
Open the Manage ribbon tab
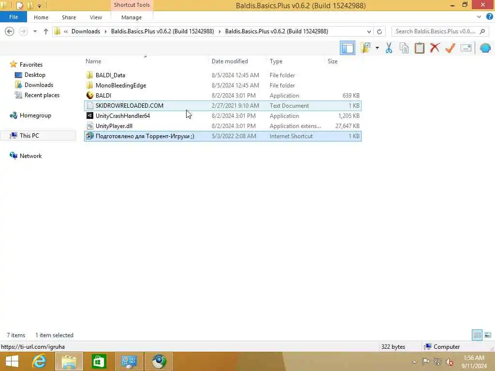[131, 17]
